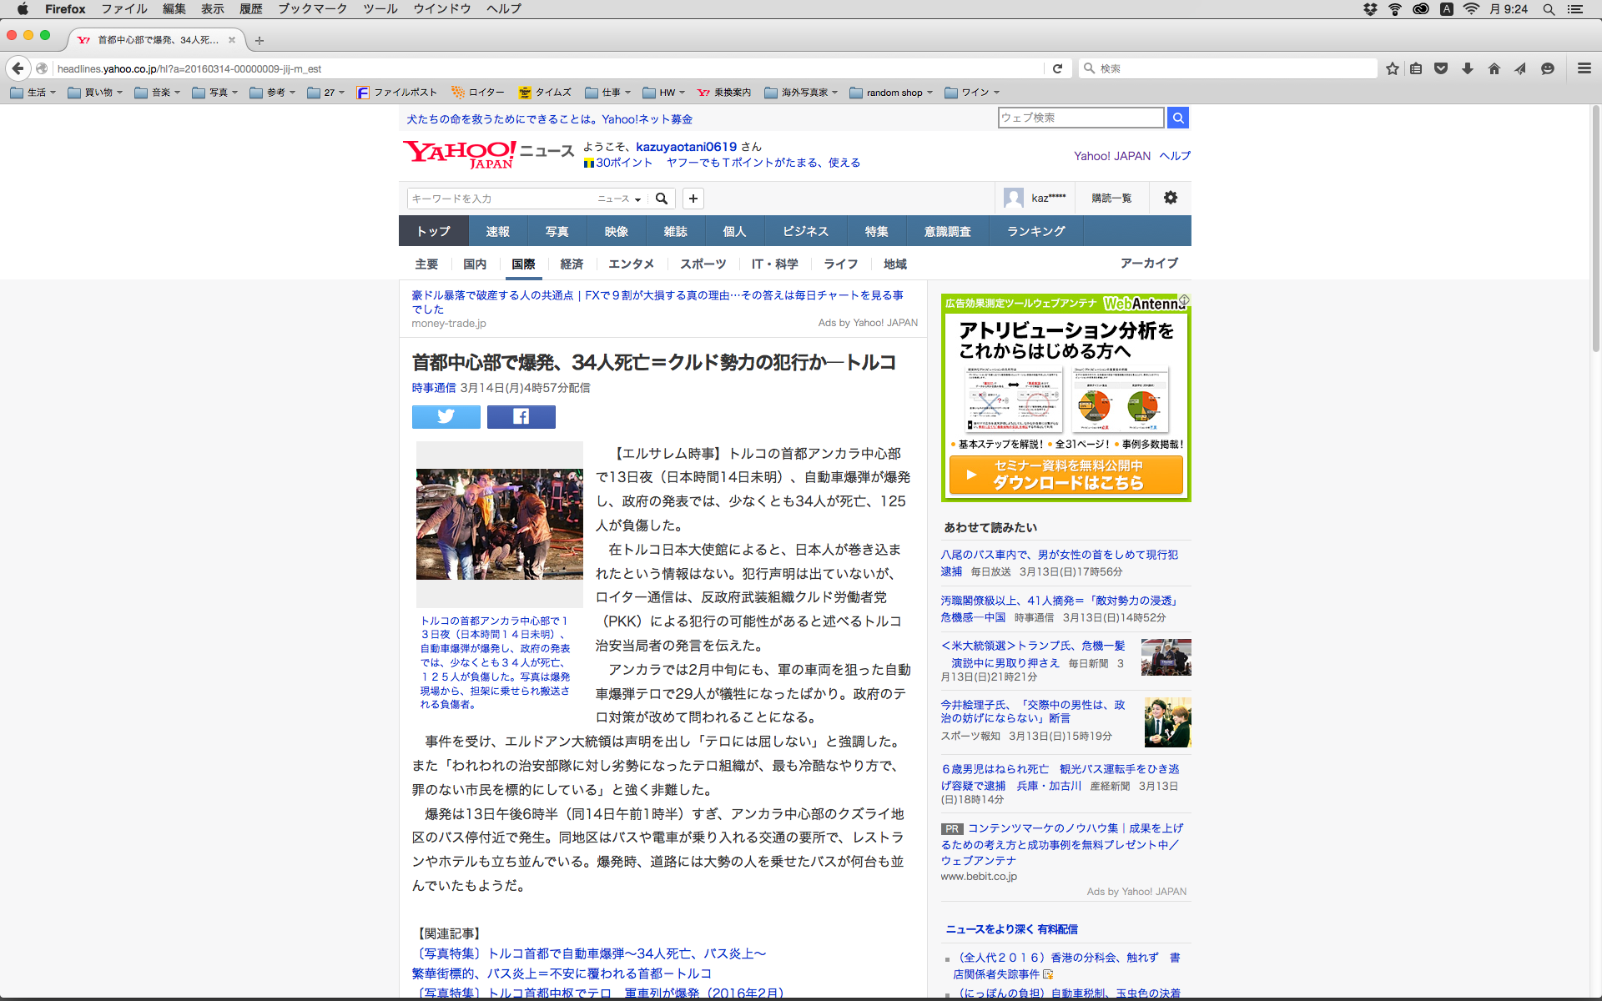Click the plus button beside keyword search
The width and height of the screenshot is (1602, 1001).
pos(693,199)
